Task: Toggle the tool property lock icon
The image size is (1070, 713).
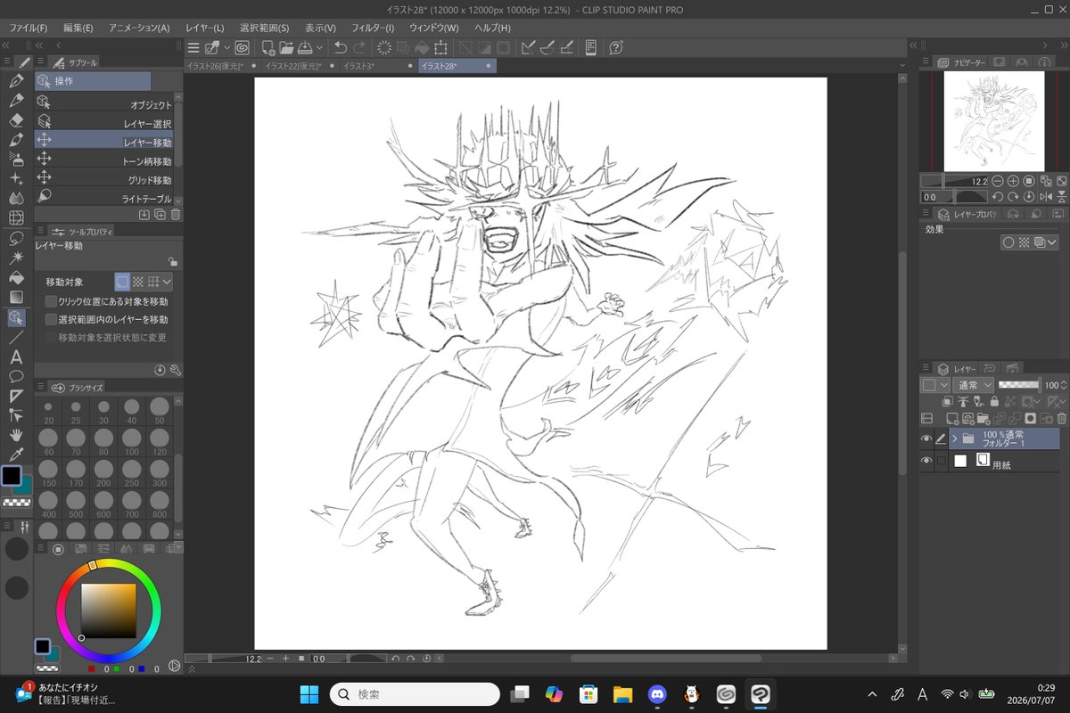Action: tap(172, 262)
